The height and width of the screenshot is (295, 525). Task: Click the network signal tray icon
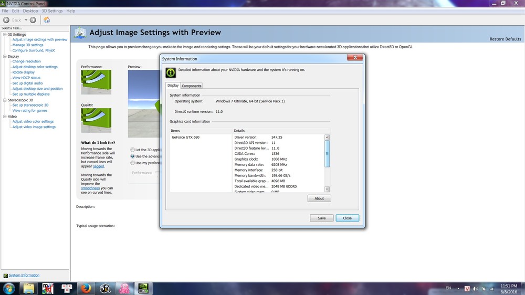pyautogui.click(x=491, y=288)
